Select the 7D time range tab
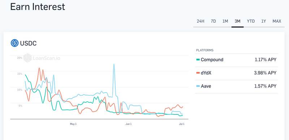Screen dimensions: 289x140 (213, 21)
